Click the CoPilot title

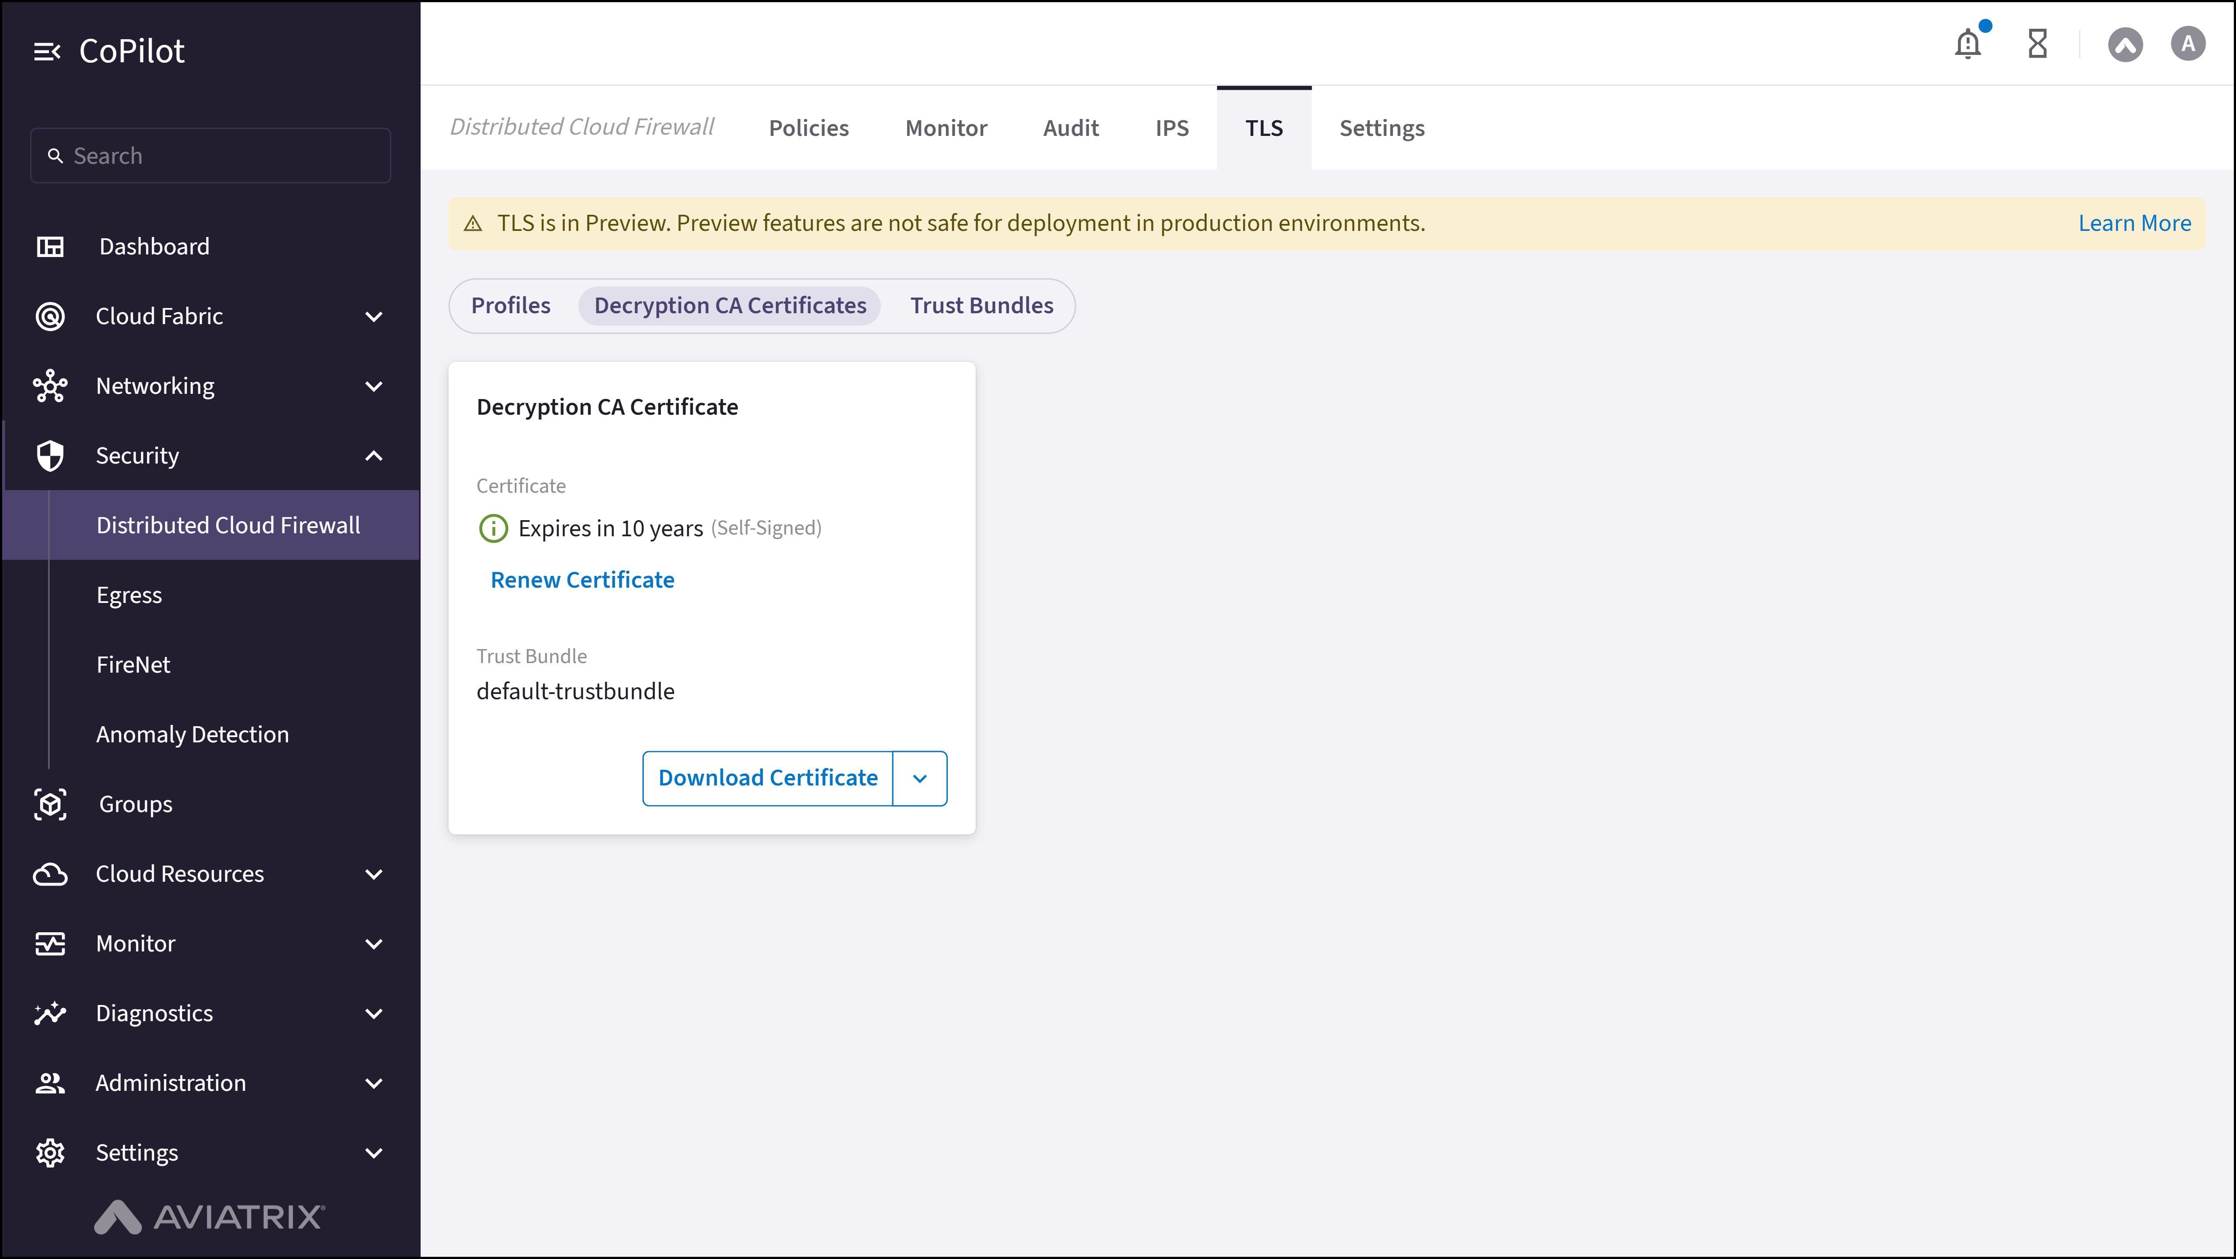132,52
